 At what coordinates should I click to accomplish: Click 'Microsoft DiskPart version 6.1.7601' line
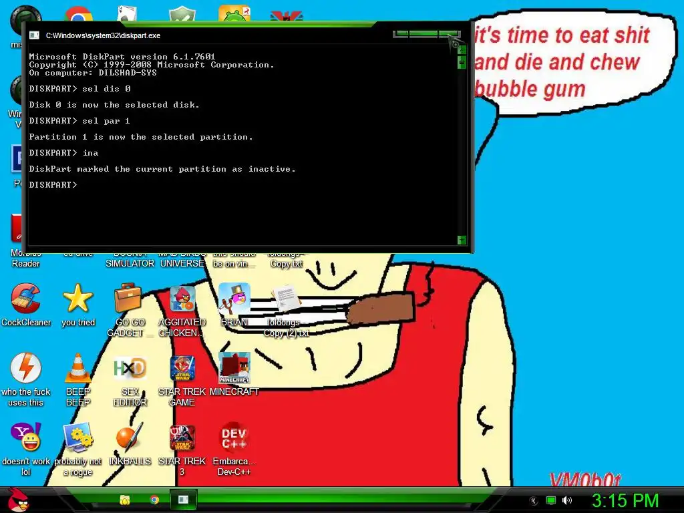[122, 57]
